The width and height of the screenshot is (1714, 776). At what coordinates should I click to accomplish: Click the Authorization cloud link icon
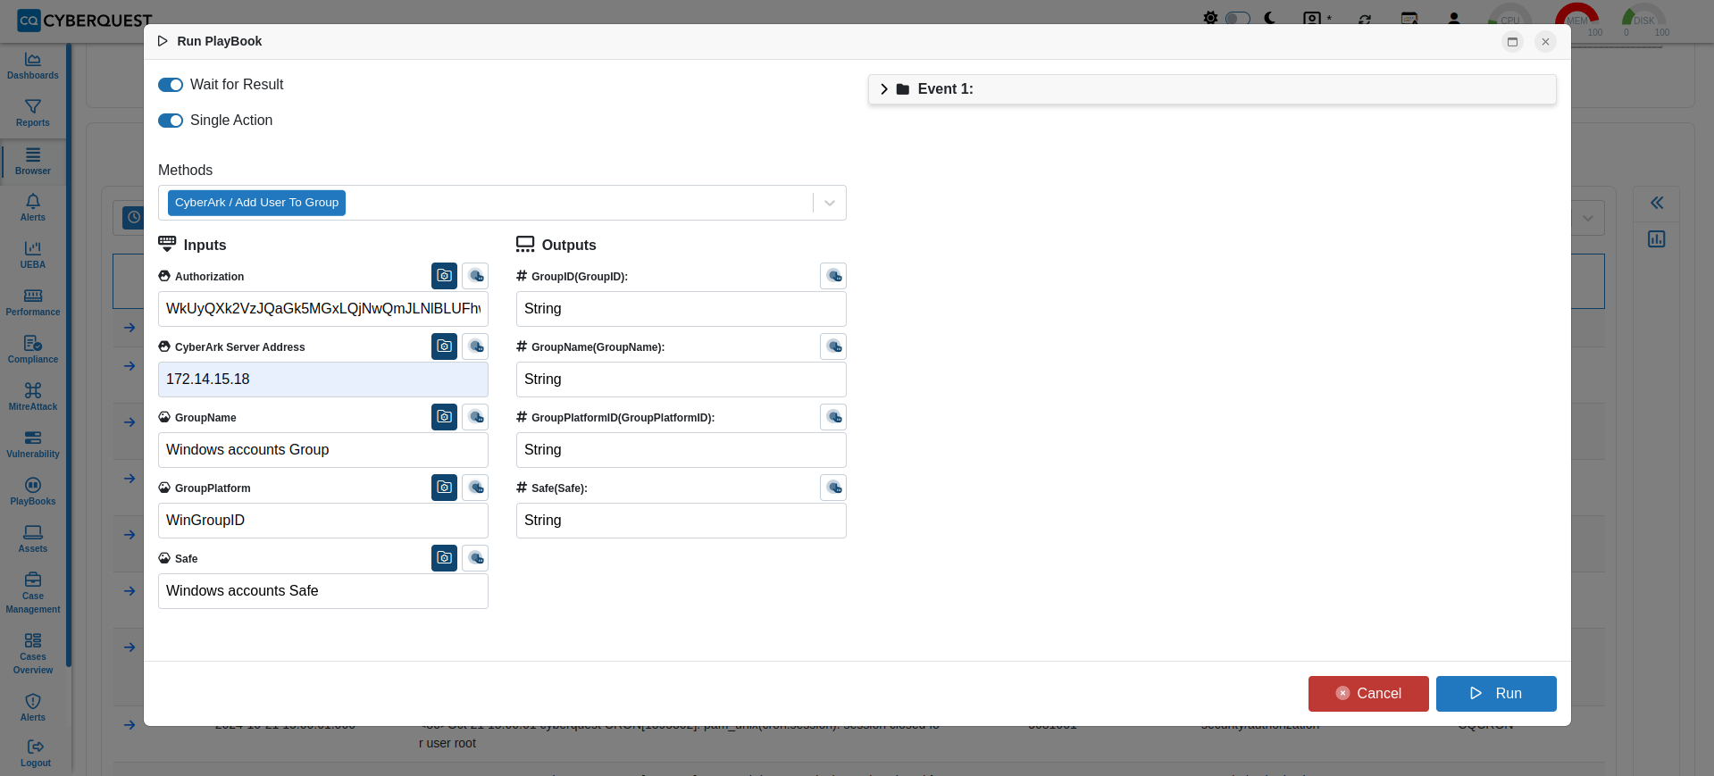[476, 276]
